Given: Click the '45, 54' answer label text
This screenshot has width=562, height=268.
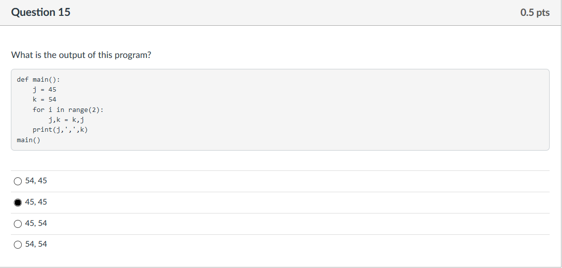Looking at the screenshot, I should (x=36, y=223).
